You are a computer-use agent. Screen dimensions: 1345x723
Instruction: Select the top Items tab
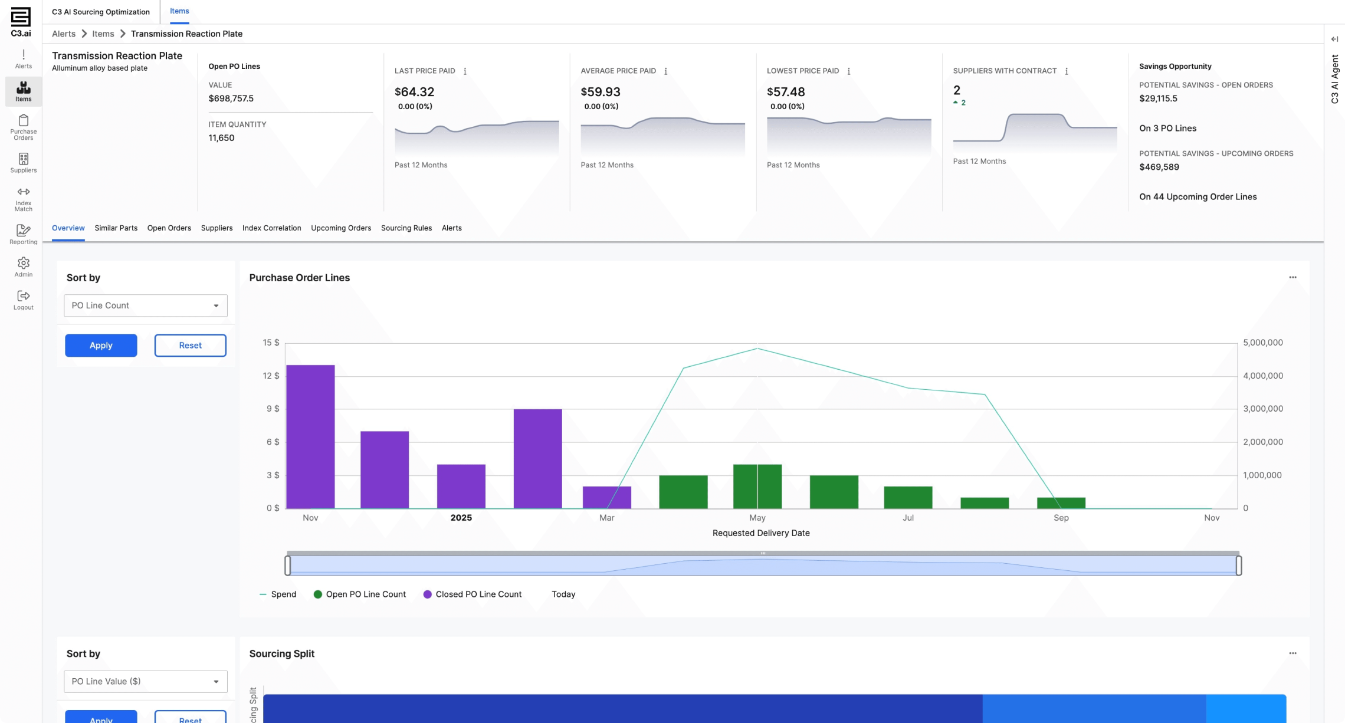coord(180,11)
